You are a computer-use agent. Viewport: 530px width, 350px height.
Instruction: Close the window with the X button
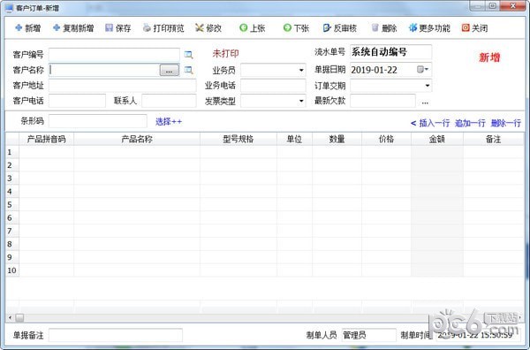(512, 5)
